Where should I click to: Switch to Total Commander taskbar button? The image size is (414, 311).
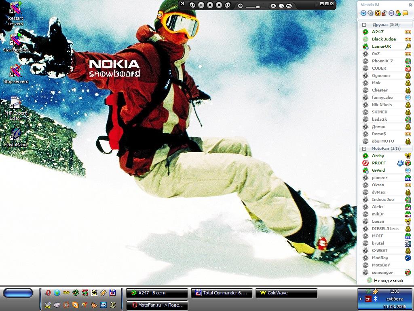[x=222, y=293]
